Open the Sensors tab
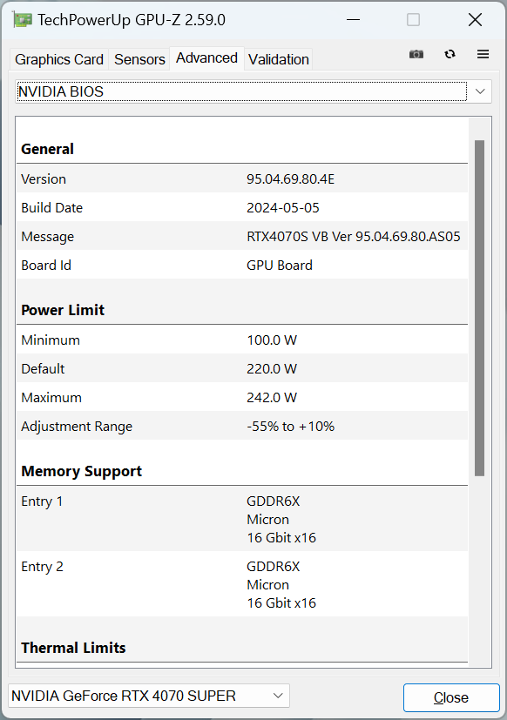507x720 pixels. point(139,59)
